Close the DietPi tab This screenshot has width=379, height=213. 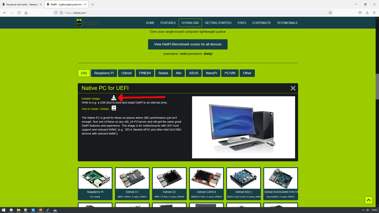[85, 4]
